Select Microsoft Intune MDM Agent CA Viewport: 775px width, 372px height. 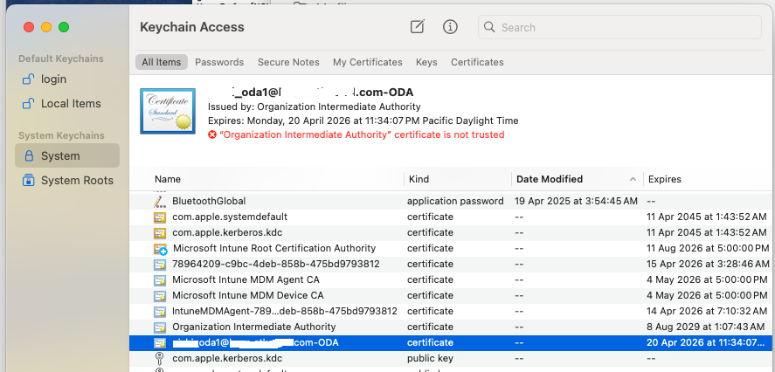(x=246, y=279)
